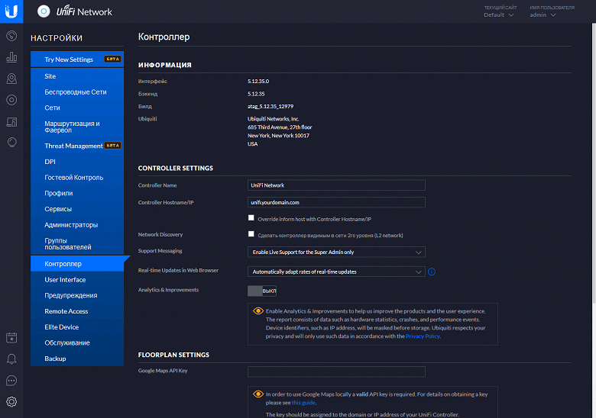The height and width of the screenshot is (418, 596).
Task: Click the UniFi Network round logo icon
Action: point(44,11)
